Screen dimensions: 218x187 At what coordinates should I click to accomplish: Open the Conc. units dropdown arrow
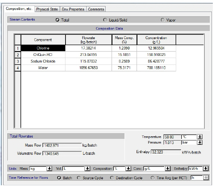(x=168, y=169)
